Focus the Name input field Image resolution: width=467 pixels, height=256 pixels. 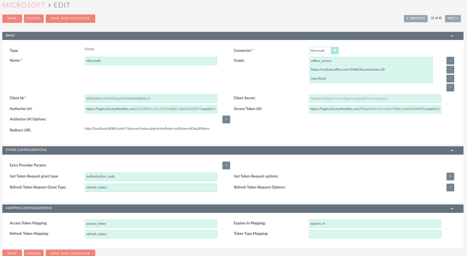click(x=151, y=61)
